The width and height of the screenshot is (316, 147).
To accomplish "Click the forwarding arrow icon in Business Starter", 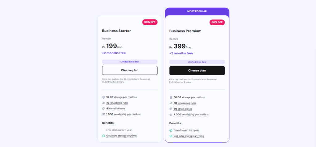I will click(104, 103).
